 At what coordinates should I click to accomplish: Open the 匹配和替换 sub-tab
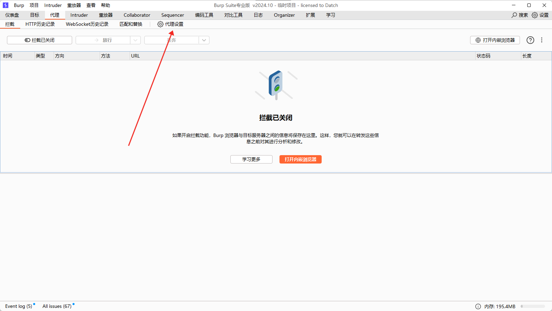131,24
